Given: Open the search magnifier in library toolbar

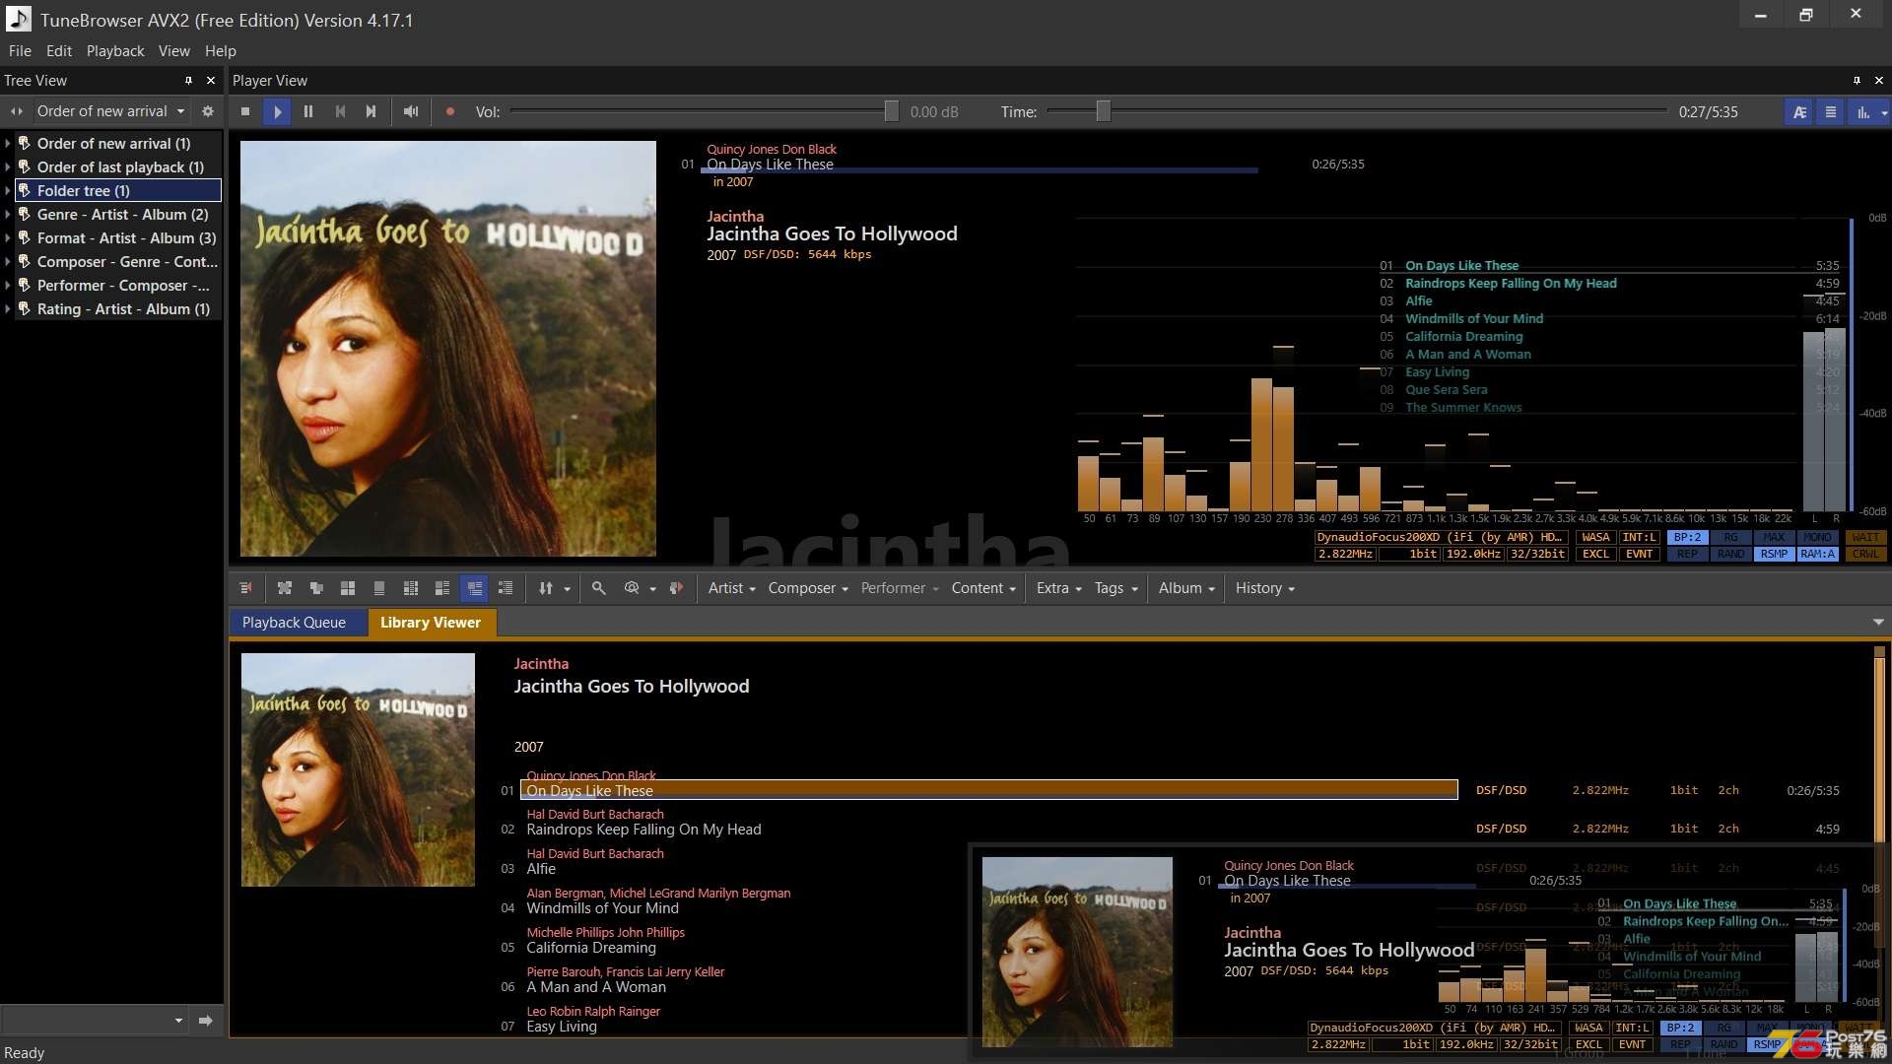Looking at the screenshot, I should tap(598, 588).
